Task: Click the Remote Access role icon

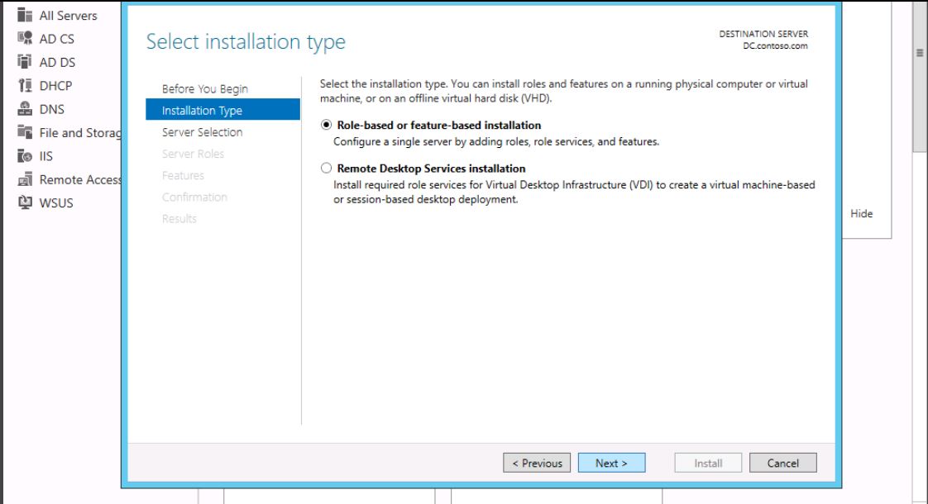Action: (25, 179)
